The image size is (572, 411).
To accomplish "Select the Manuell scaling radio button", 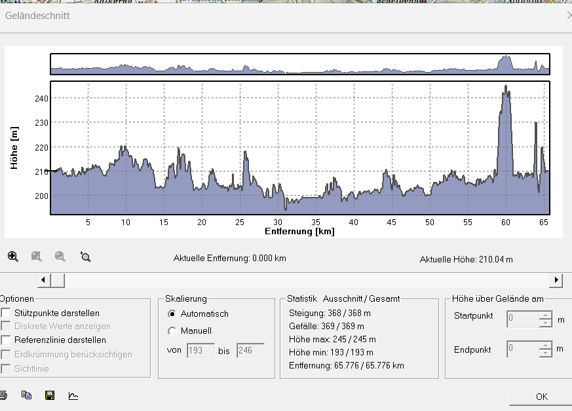I will 172,331.
